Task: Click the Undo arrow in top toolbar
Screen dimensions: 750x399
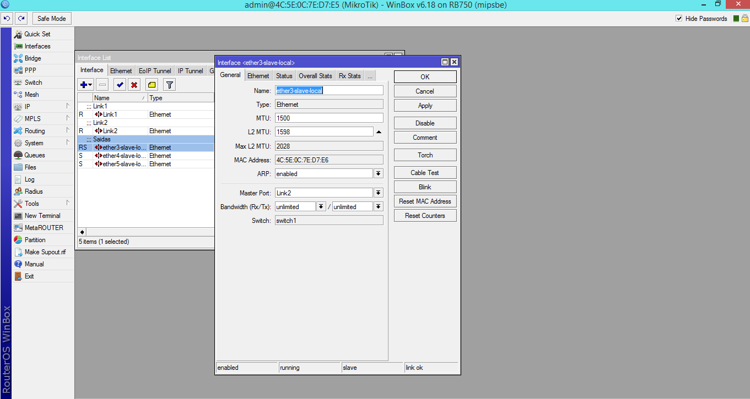Action: tap(8, 19)
